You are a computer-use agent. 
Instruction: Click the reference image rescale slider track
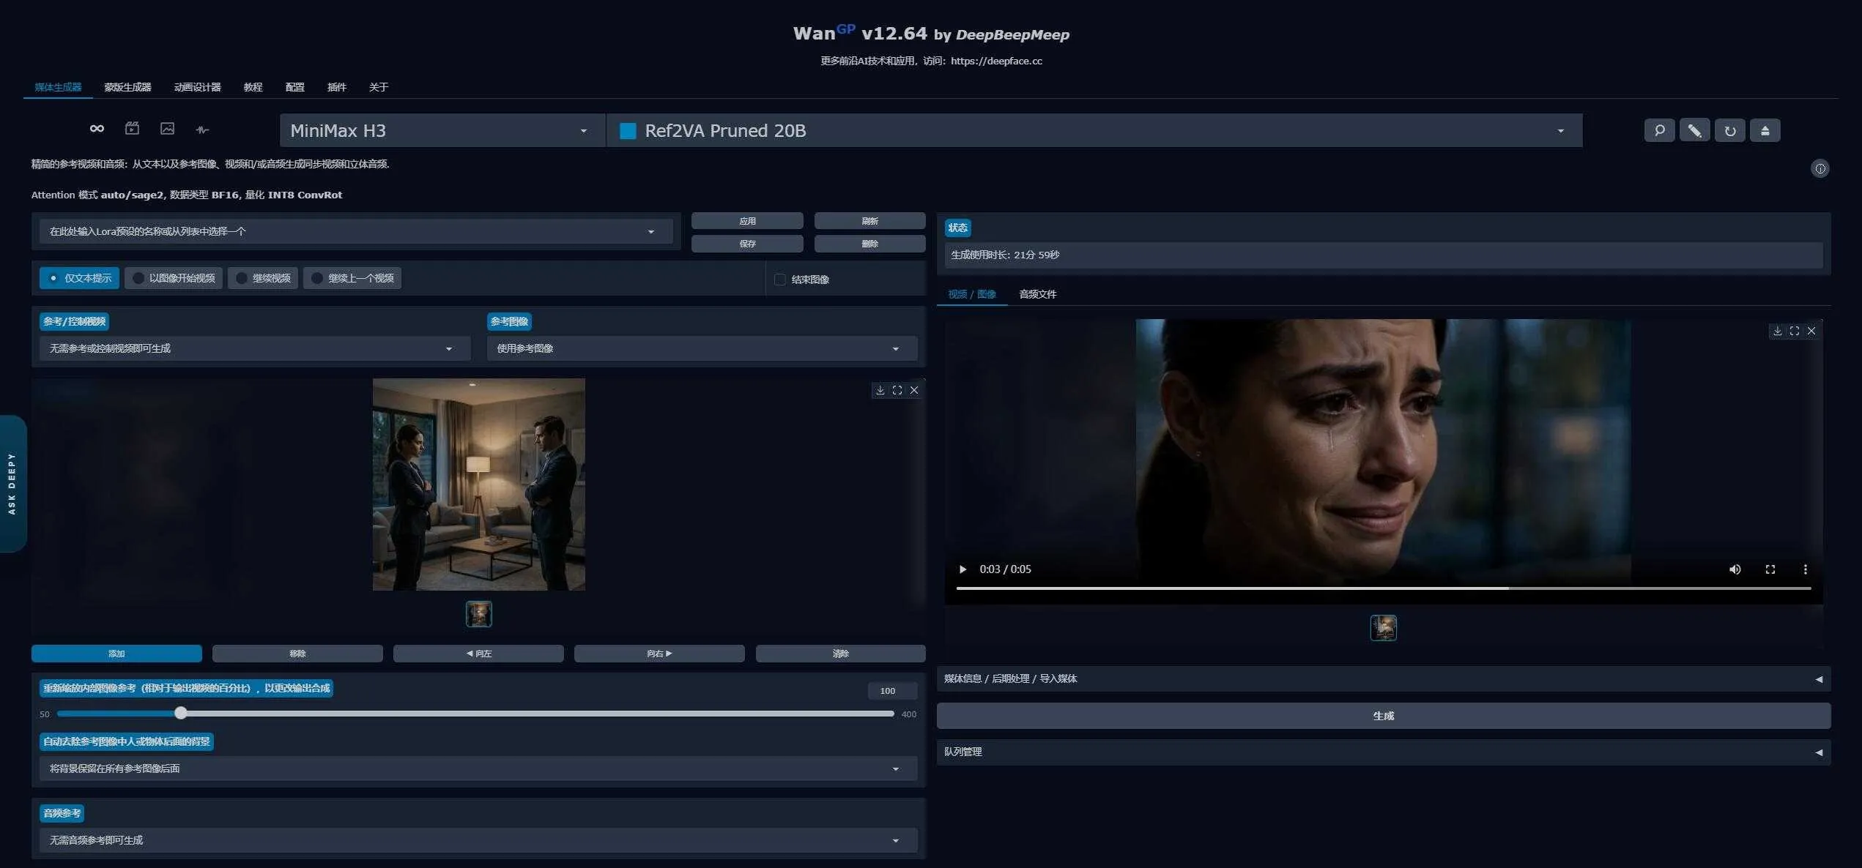(x=475, y=714)
